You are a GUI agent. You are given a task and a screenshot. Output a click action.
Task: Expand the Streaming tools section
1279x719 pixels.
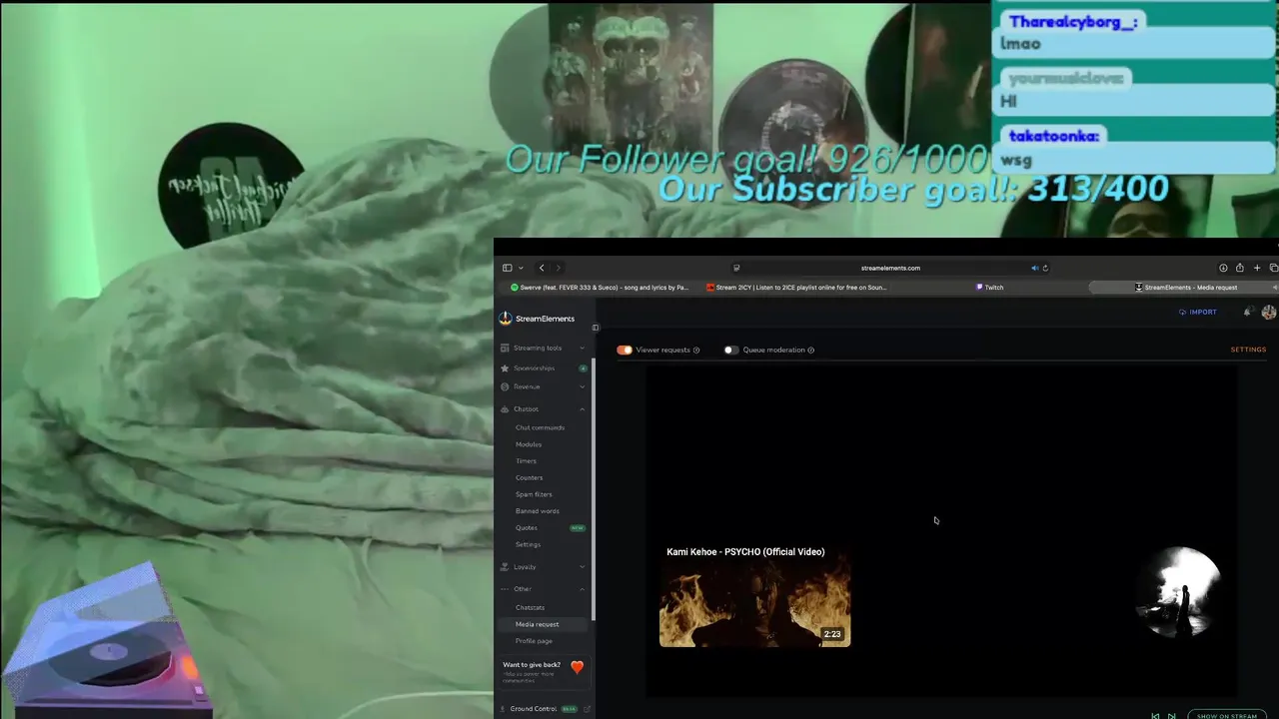tap(583, 349)
